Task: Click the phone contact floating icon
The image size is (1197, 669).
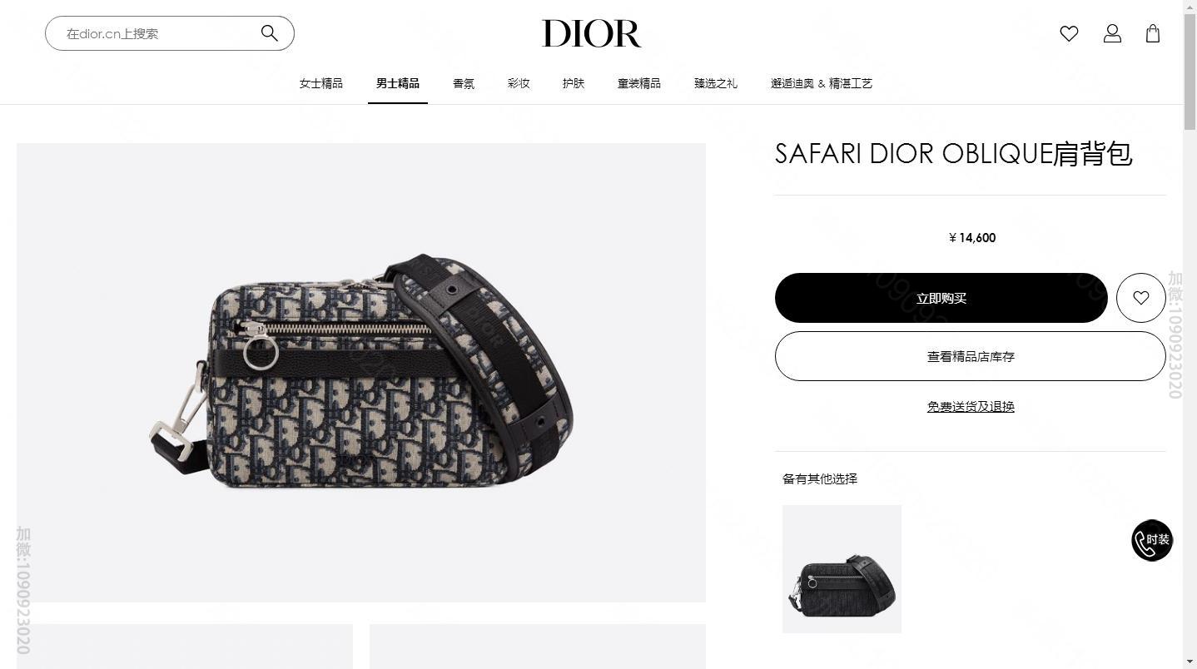Action: [x=1152, y=540]
